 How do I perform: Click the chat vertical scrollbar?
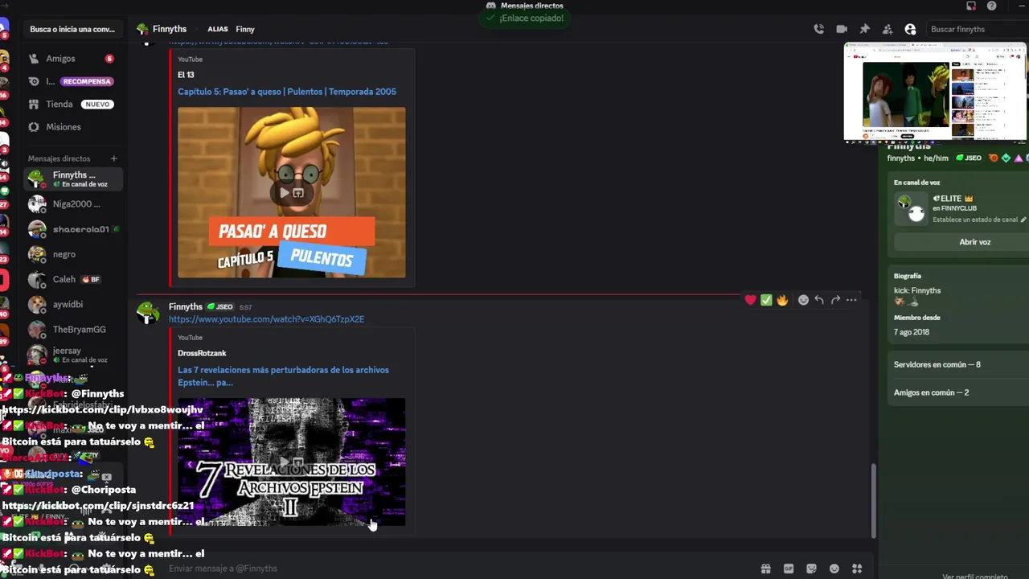pos(873,501)
